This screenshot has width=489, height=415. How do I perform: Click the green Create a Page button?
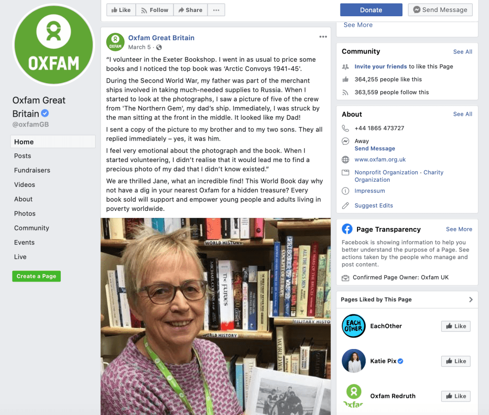pos(36,276)
